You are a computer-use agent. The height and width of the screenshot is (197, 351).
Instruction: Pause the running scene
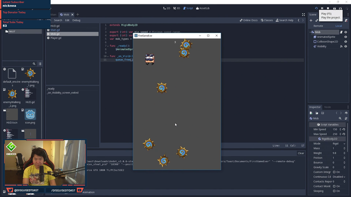(322, 8)
